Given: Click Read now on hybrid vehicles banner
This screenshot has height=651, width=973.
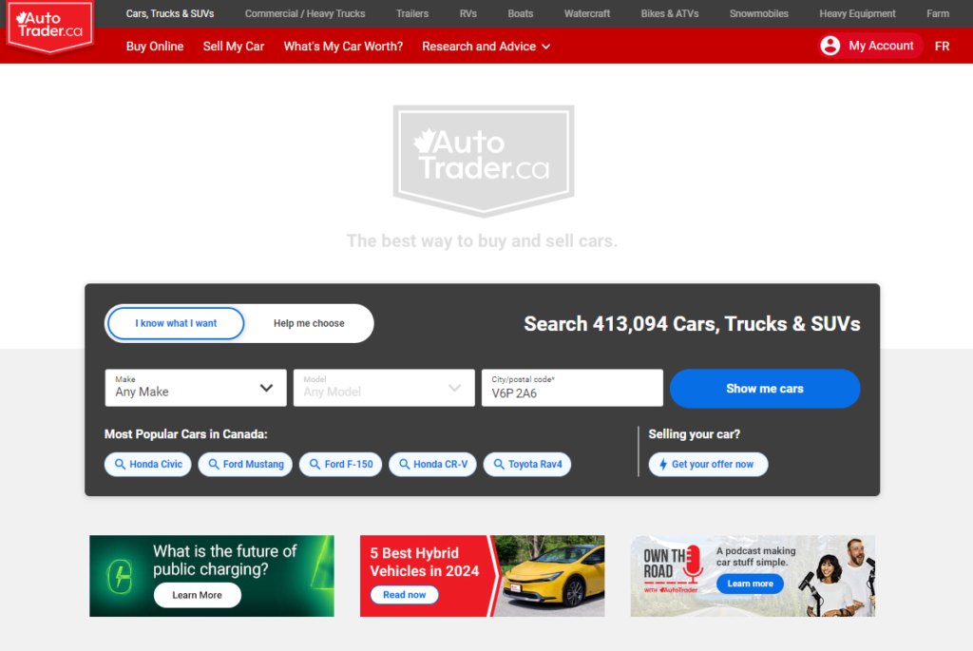Looking at the screenshot, I should pos(405,595).
